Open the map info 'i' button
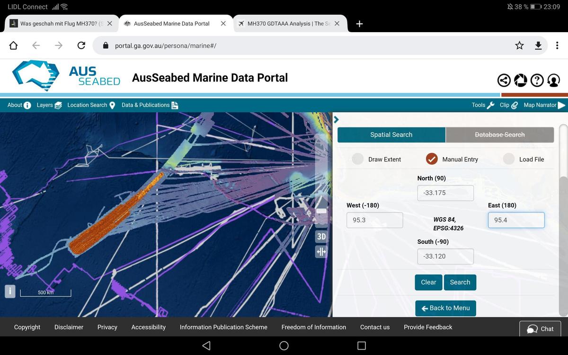This screenshot has width=568, height=355. (x=10, y=291)
